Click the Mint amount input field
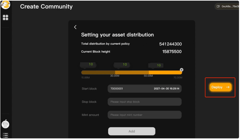This screenshot has height=139, width=240. click(x=144, y=115)
